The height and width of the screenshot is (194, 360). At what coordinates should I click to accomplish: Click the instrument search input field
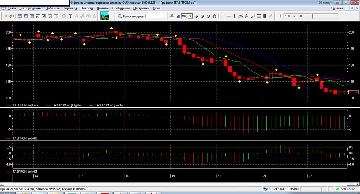155,16
